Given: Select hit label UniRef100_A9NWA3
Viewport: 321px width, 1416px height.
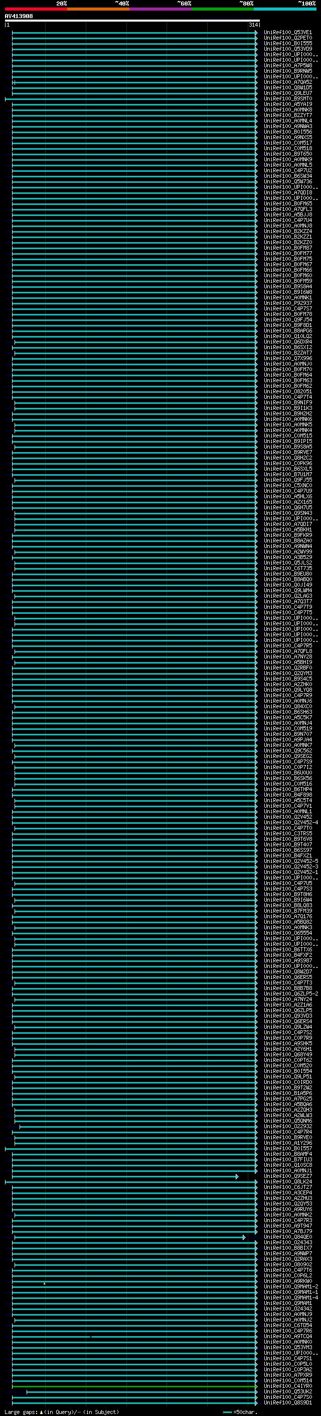Looking at the screenshot, I should click(288, 127).
